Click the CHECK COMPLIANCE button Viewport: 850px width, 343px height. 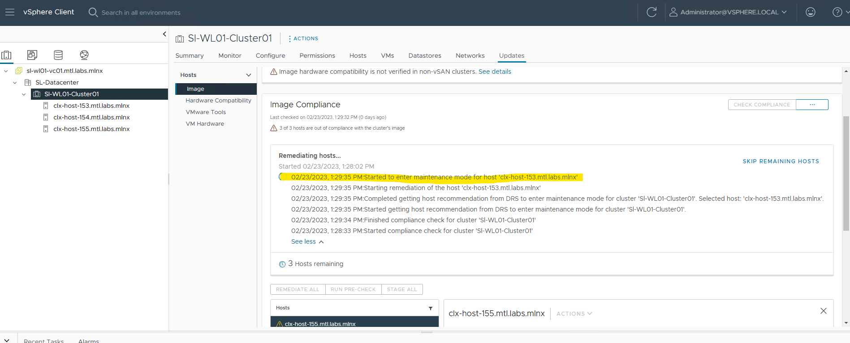tap(762, 105)
